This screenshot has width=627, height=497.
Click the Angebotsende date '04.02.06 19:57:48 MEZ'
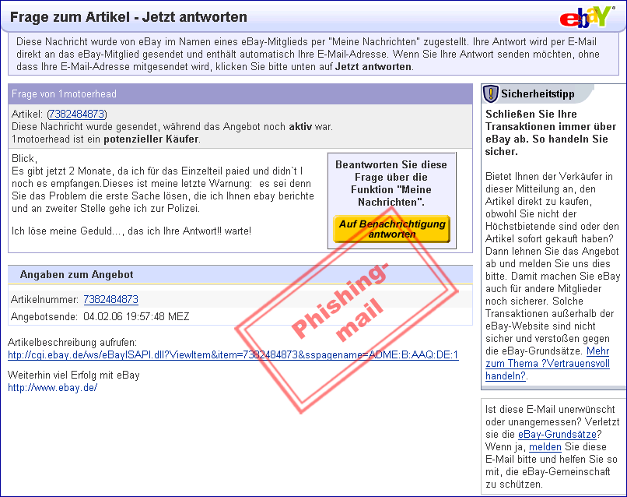136,317
